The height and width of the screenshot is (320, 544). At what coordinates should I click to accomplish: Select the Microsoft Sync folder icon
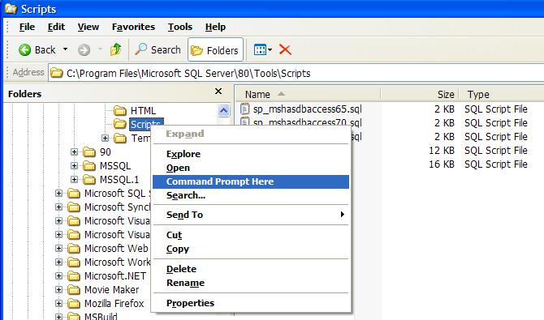[x=74, y=207]
